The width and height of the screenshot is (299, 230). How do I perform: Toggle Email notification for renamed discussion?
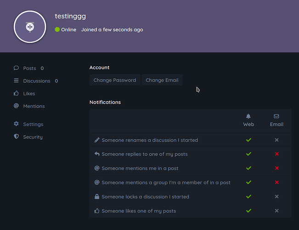tap(276, 140)
